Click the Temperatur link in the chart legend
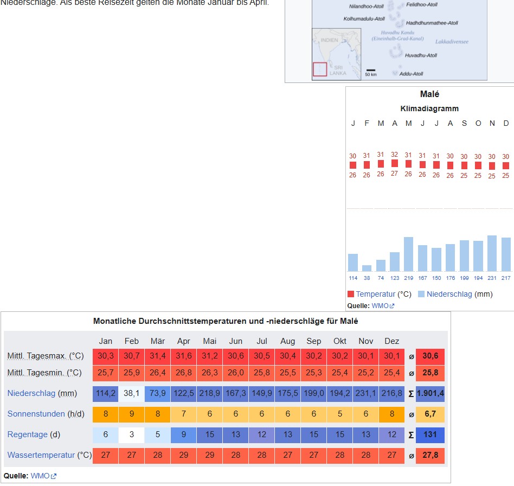Viewport: 514px width, 486px height. 376,294
